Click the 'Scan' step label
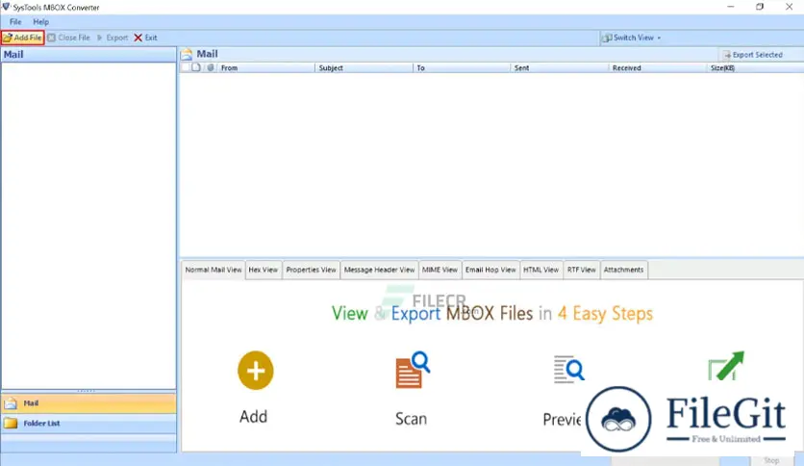Screen dimensions: 804x466 pyautogui.click(x=411, y=419)
